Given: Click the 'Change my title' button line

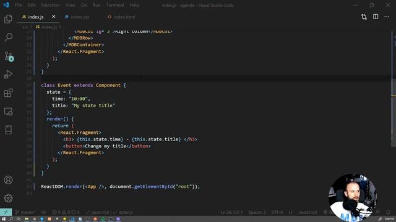Looking at the screenshot, I should click(106, 146).
